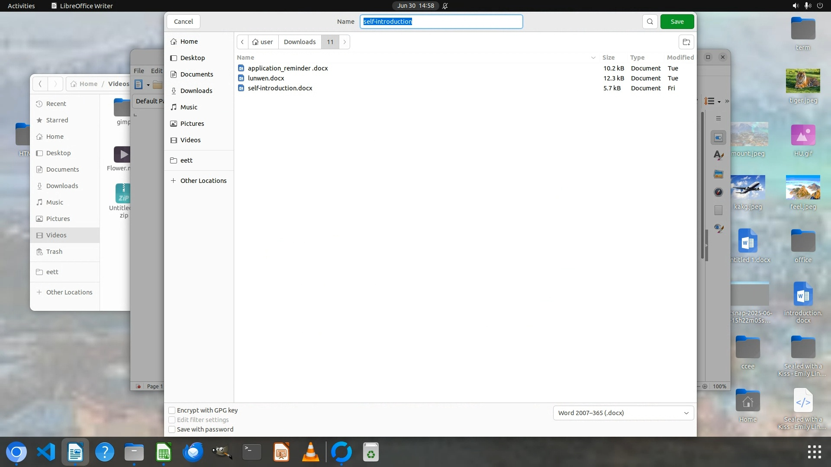Enable Save with password checkbox
831x467 pixels.
[172, 429]
